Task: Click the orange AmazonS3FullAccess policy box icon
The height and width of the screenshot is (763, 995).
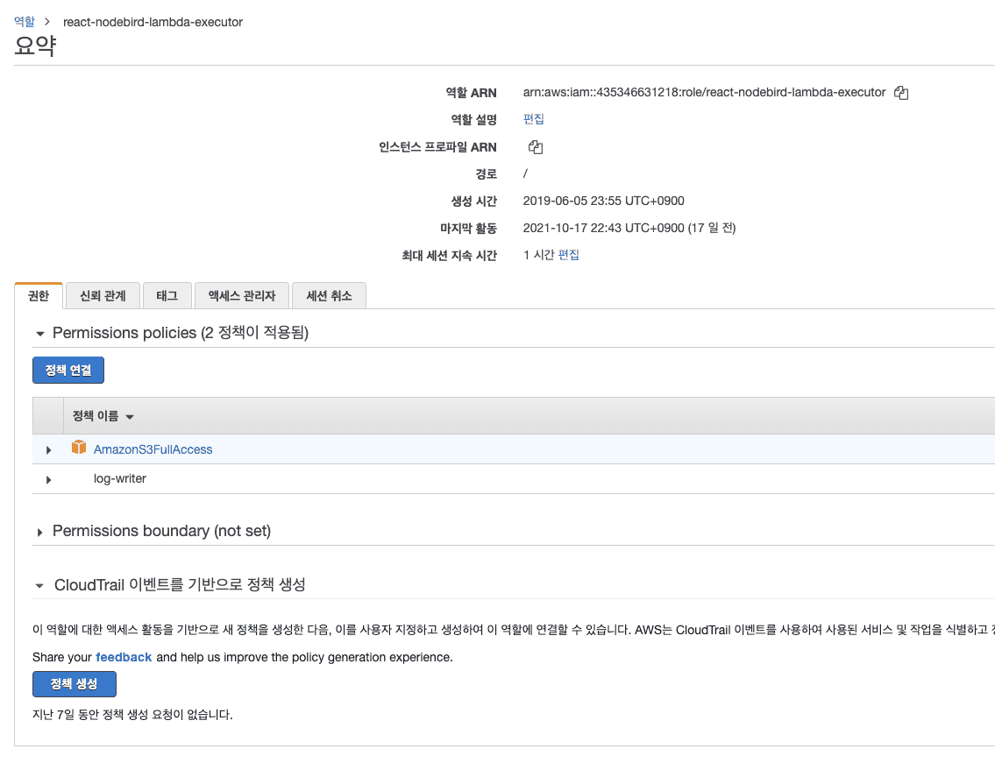Action: (x=79, y=449)
